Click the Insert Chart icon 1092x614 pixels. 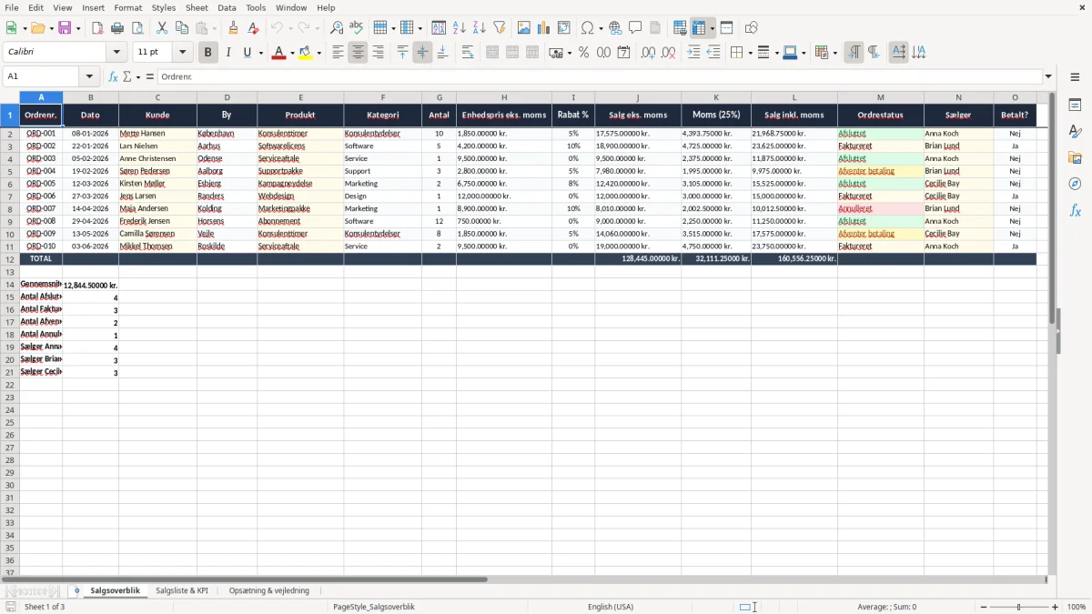point(544,28)
